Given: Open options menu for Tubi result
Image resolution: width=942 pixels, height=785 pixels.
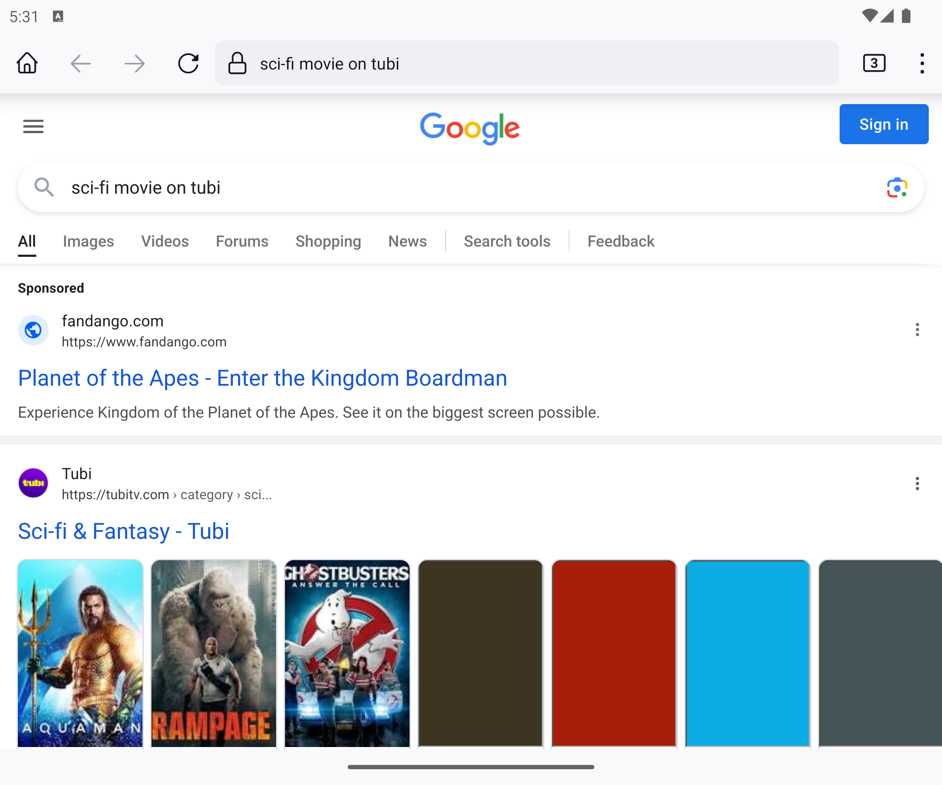Looking at the screenshot, I should click(x=917, y=483).
